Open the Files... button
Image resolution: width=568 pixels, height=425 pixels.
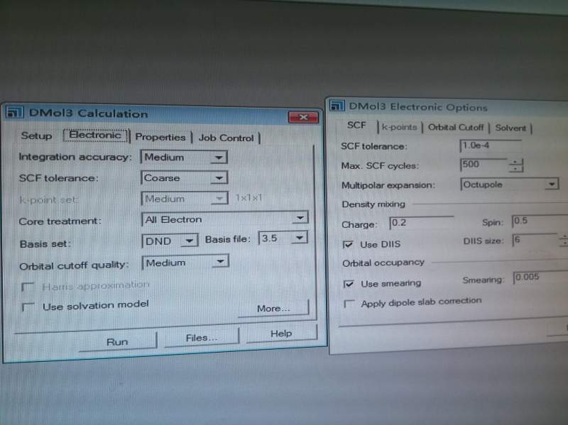(x=202, y=338)
